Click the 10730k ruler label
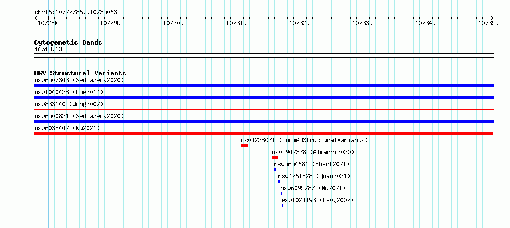Image resolution: width=510 pixels, height=228 pixels. 174,23
